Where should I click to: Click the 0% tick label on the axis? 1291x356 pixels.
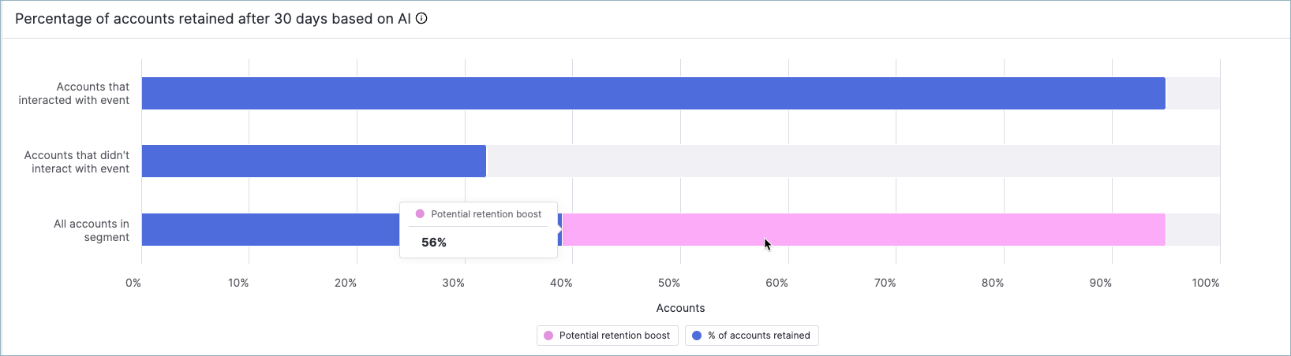(133, 283)
